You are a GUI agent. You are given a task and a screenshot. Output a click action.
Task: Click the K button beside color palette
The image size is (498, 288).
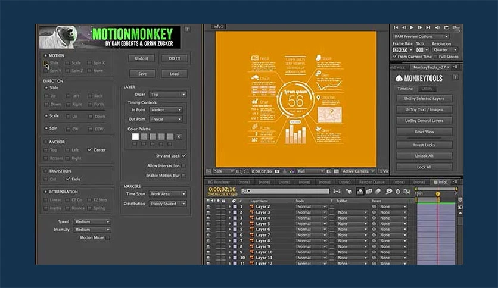[179, 136]
